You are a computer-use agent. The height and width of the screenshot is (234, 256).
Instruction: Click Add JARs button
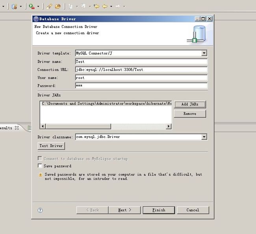pyautogui.click(x=190, y=104)
